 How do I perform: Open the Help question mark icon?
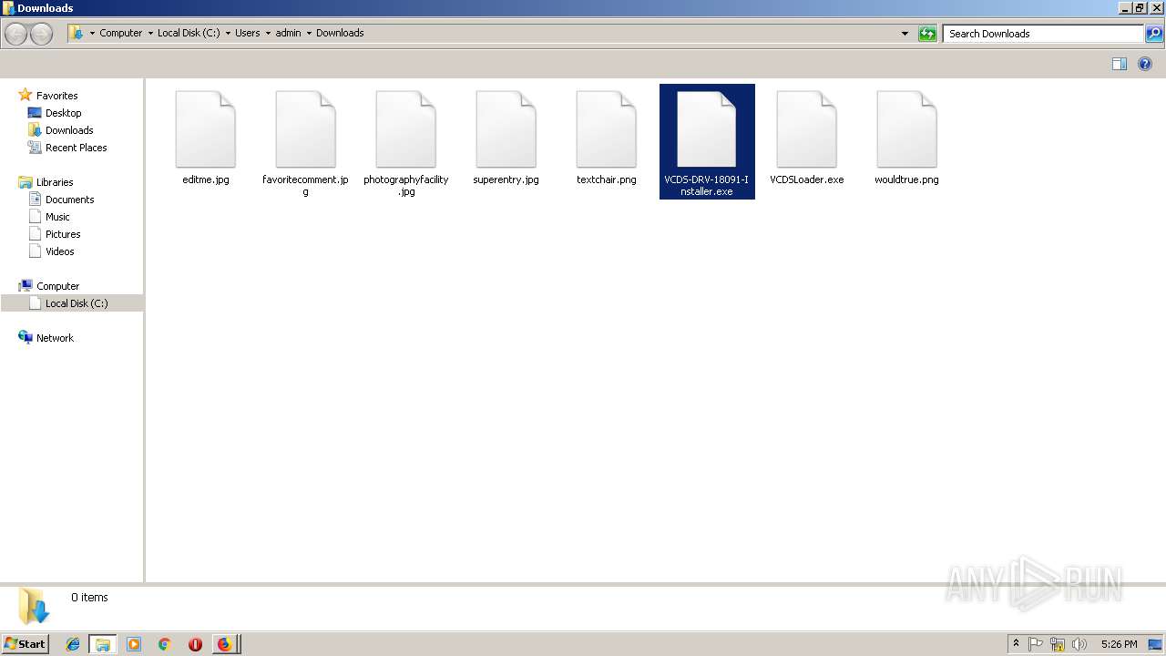tap(1146, 64)
